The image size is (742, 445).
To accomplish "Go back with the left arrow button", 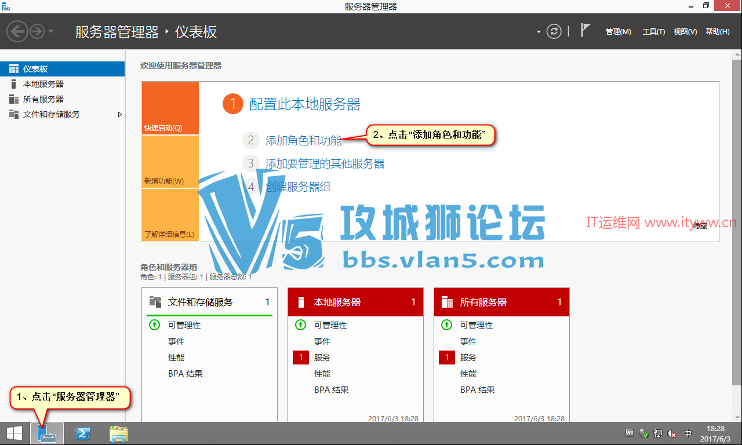I will pos(18,31).
